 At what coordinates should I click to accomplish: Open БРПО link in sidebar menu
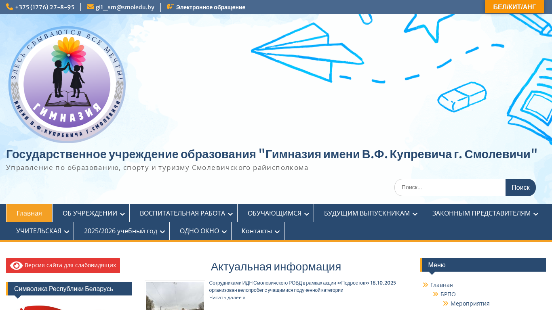point(448,294)
